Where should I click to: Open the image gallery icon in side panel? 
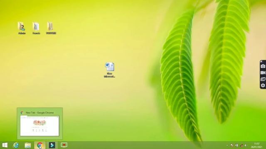coord(263,79)
